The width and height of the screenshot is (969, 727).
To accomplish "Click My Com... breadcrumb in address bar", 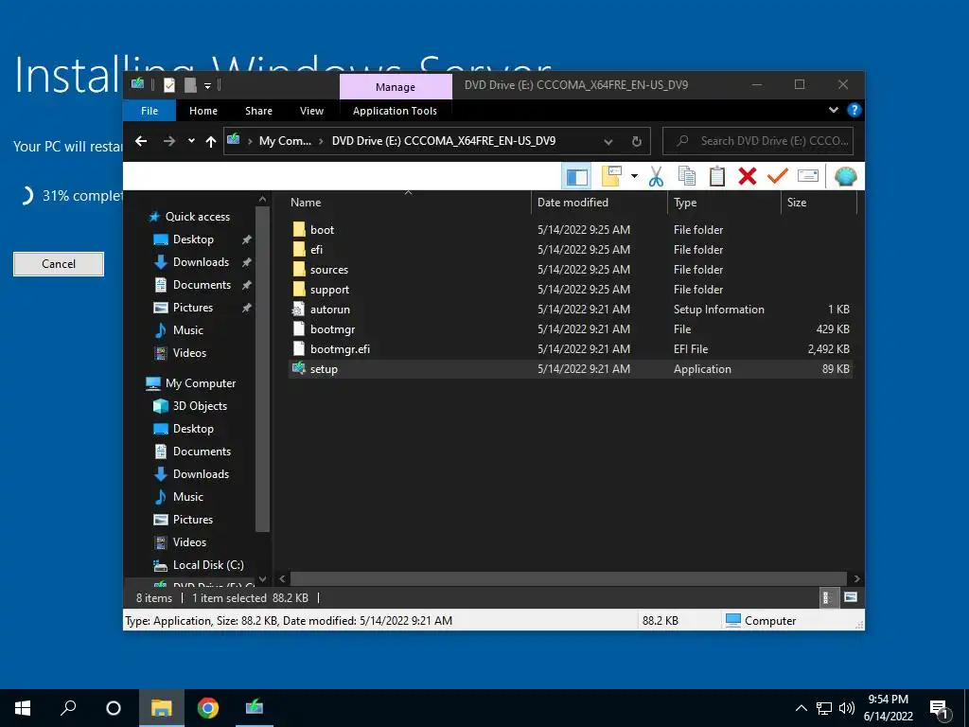I will (285, 141).
